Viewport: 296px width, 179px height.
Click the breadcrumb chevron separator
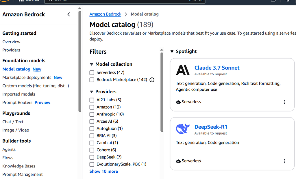point(126,14)
